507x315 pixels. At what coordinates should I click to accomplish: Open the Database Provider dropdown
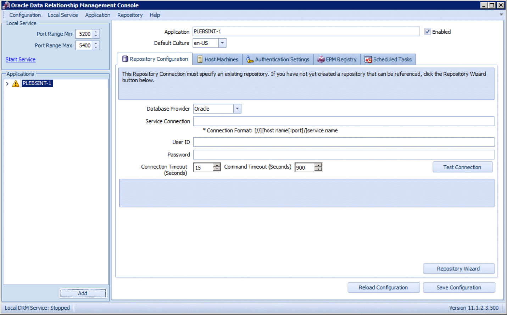[x=237, y=109]
